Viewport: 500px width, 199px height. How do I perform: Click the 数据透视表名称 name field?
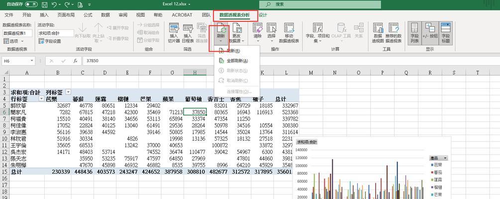(17, 33)
